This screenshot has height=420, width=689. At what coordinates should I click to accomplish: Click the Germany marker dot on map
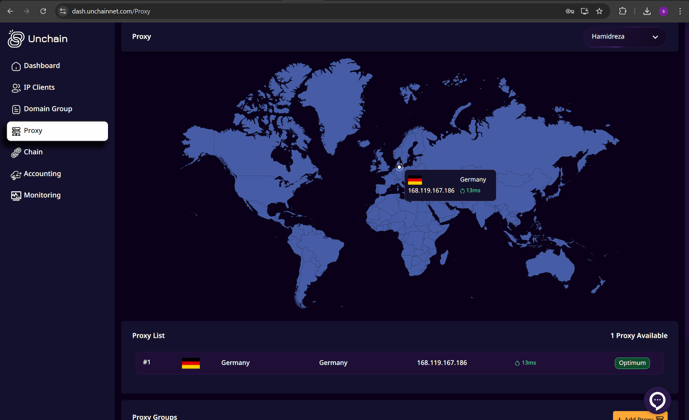[399, 167]
